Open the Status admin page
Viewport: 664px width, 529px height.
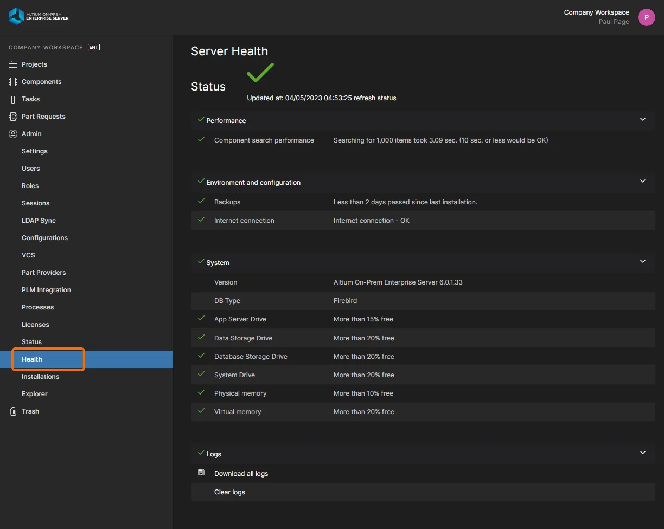(x=31, y=342)
